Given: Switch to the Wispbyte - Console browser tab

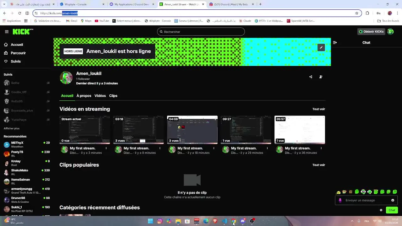Looking at the screenshot, I should [82, 4].
